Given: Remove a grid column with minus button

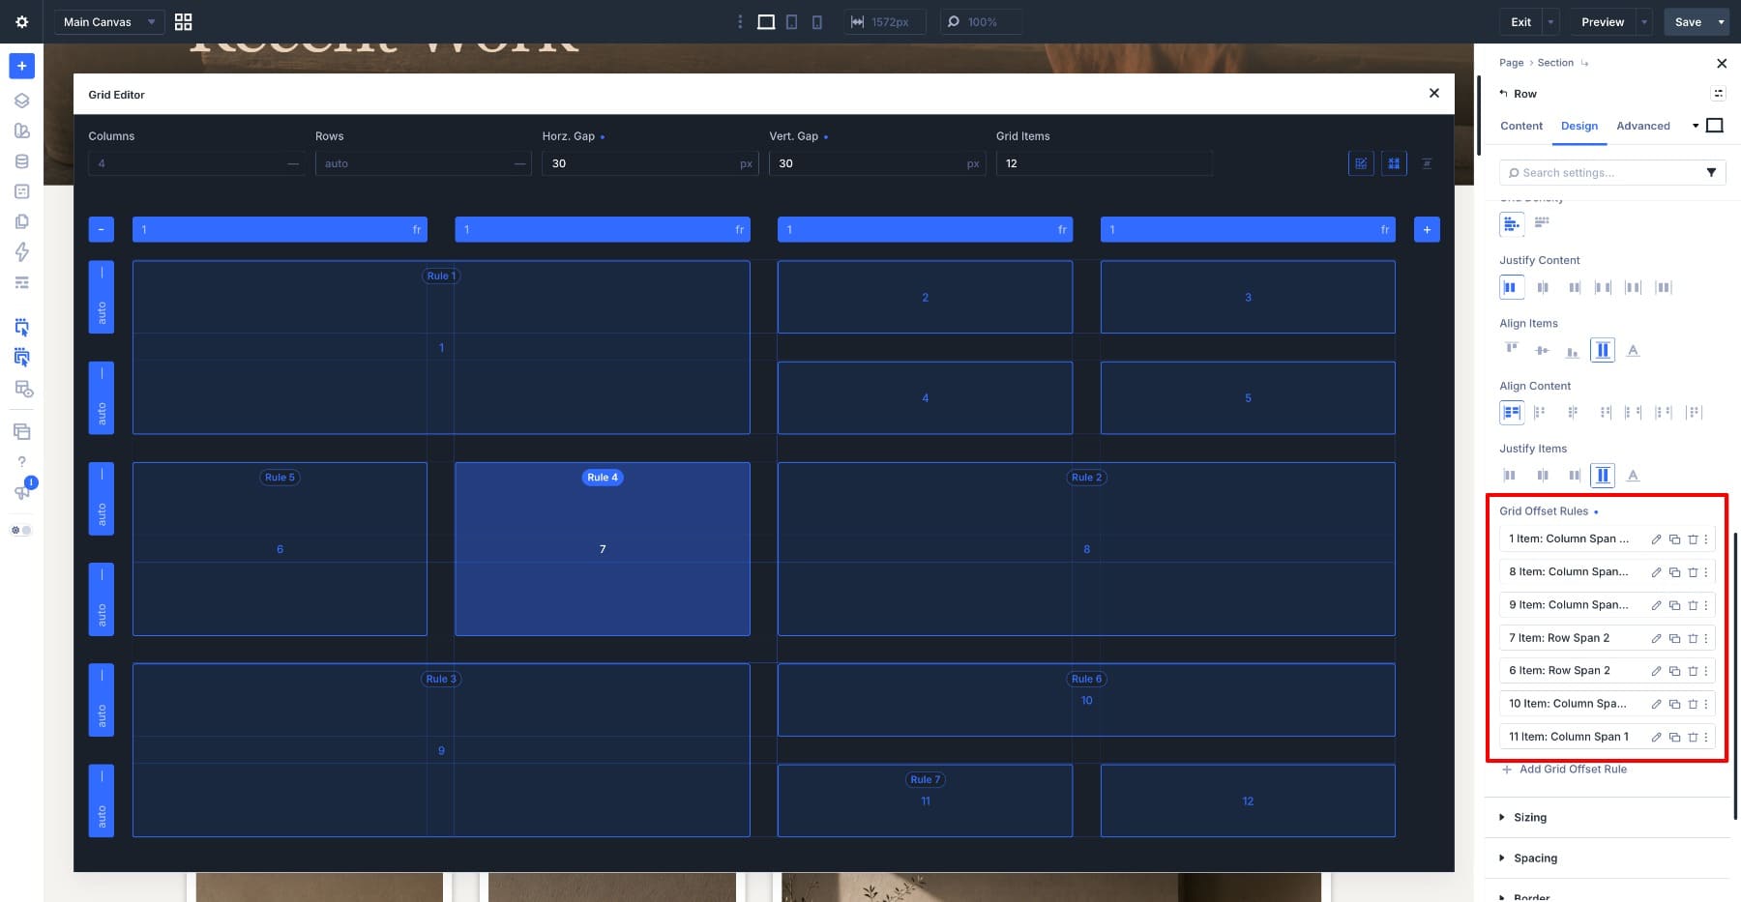Looking at the screenshot, I should tap(101, 229).
